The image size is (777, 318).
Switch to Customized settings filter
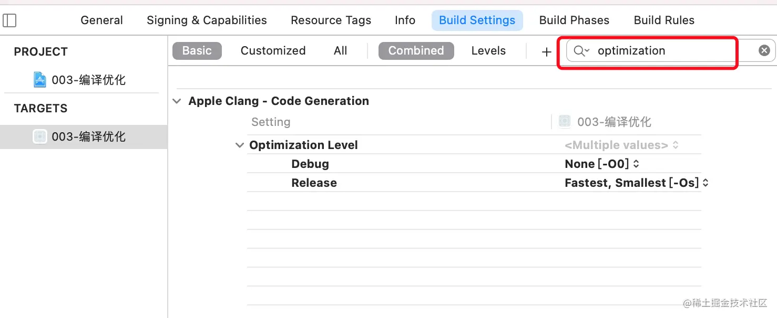click(273, 51)
